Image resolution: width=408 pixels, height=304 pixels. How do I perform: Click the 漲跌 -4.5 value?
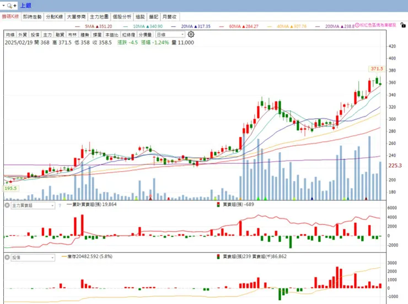coord(127,42)
